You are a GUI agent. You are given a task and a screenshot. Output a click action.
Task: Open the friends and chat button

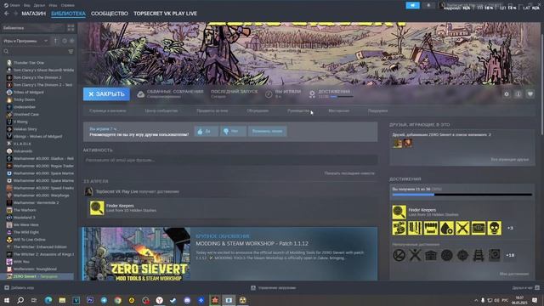click(525, 288)
